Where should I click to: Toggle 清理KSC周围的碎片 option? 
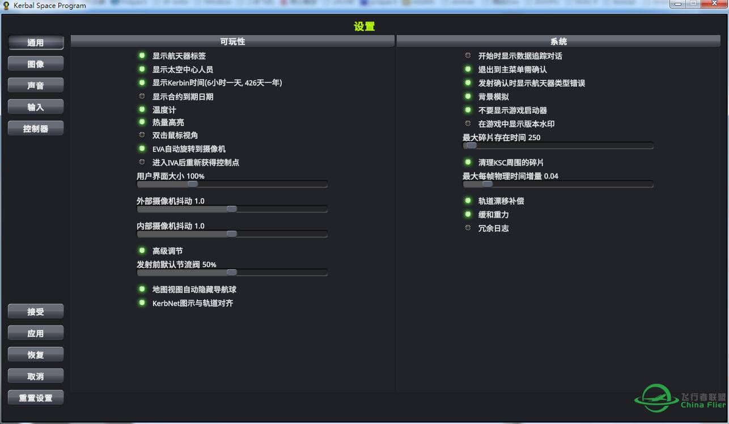point(468,162)
